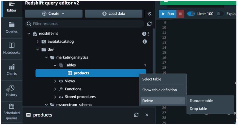The image size is (238, 125).
Task: Collapse the resource panel with double chevron
Action: point(149,14)
